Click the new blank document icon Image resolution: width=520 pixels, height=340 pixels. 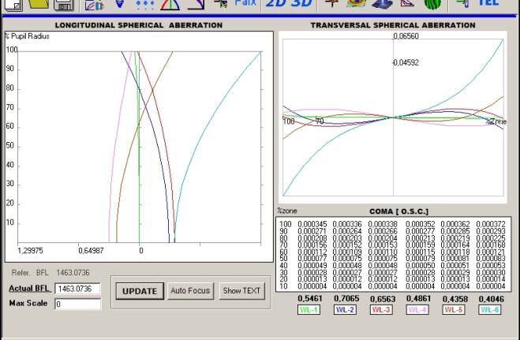point(13,5)
